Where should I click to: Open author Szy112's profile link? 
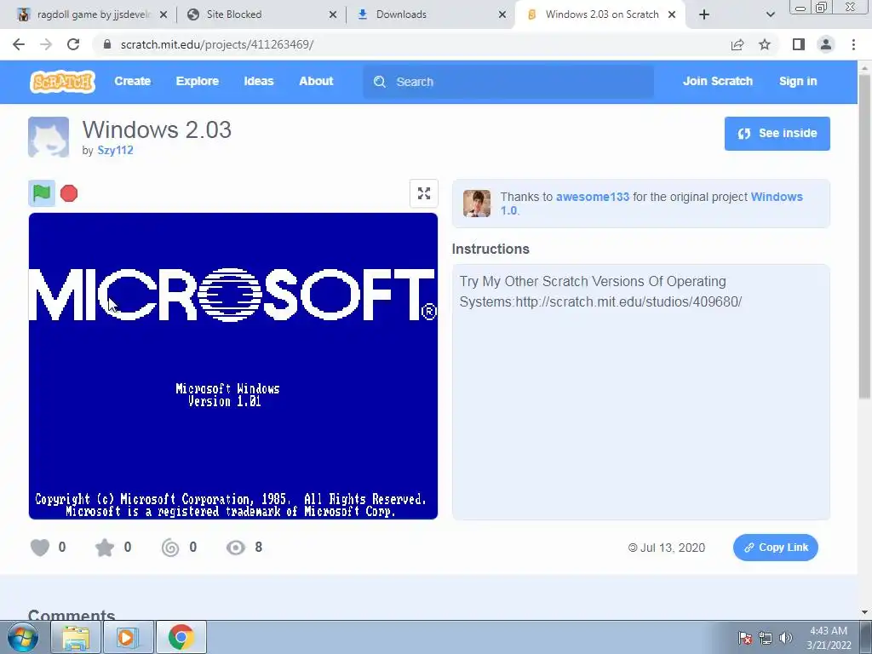(115, 150)
